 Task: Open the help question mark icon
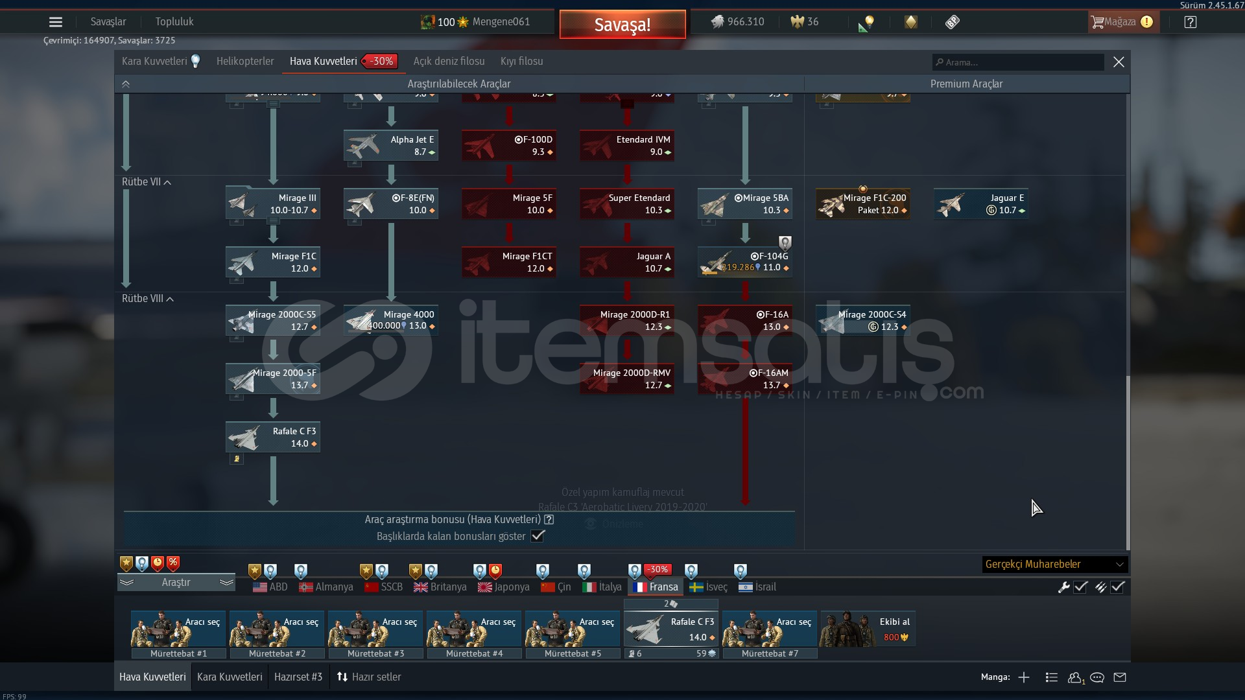[1190, 22]
